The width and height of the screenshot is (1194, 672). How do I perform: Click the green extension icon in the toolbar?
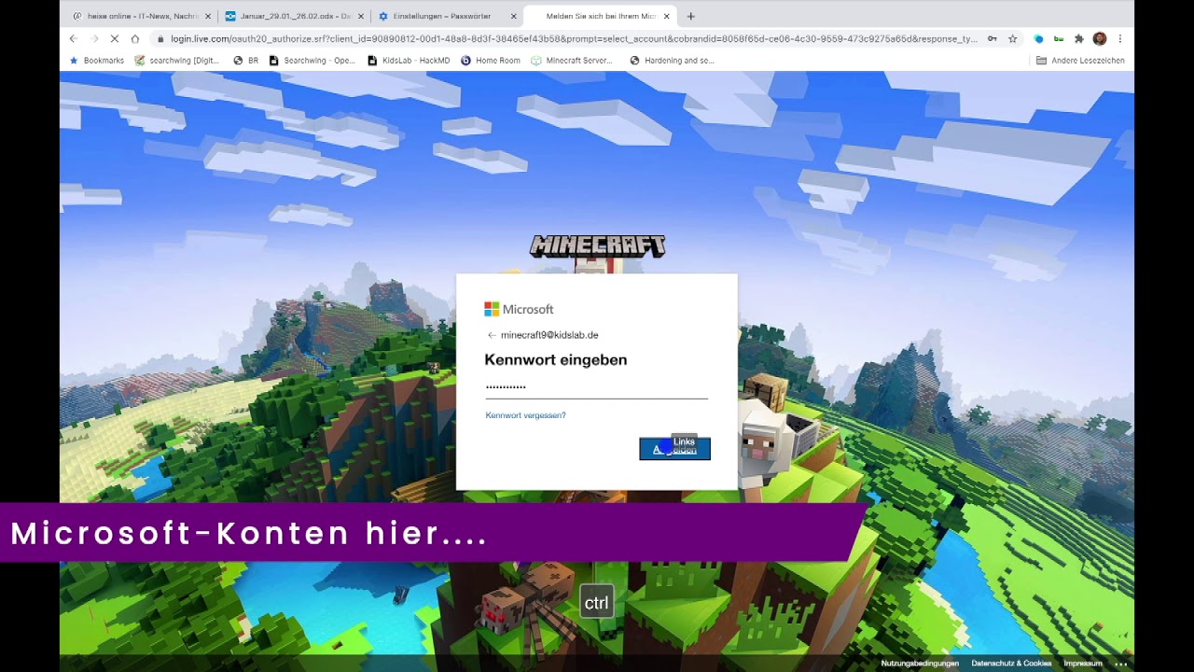pos(1059,39)
